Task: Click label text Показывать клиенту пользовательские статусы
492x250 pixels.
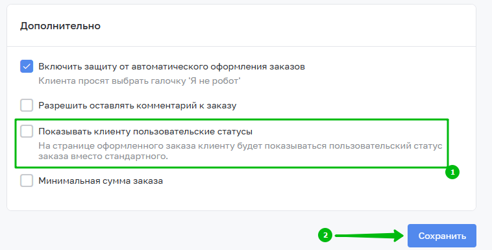Action: point(145,132)
